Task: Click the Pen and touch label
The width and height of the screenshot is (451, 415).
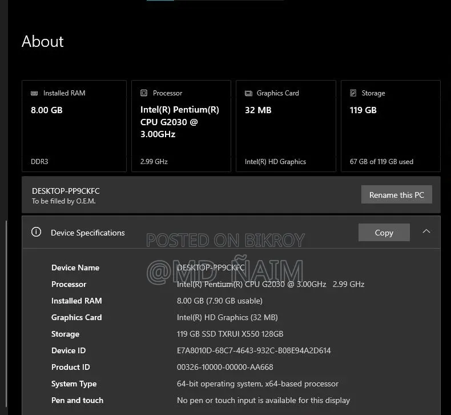Action: (x=77, y=400)
